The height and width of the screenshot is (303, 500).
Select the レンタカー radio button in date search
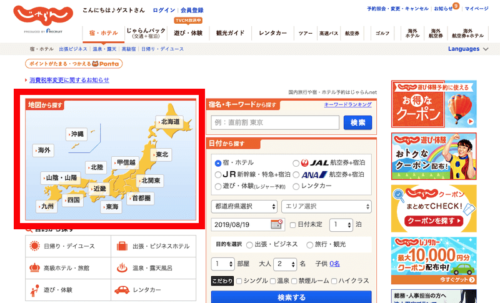point(296,186)
